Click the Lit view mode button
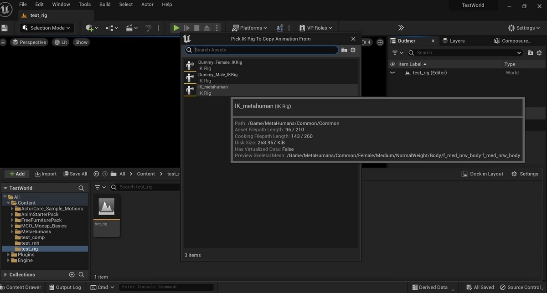The height and width of the screenshot is (293, 547). [60, 42]
